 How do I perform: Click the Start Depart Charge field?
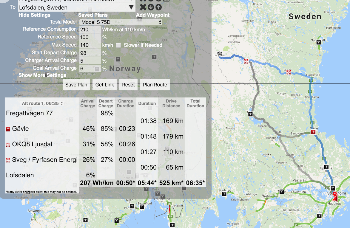tap(90, 53)
